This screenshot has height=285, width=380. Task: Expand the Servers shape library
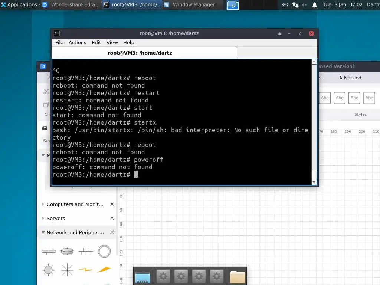coord(43,218)
